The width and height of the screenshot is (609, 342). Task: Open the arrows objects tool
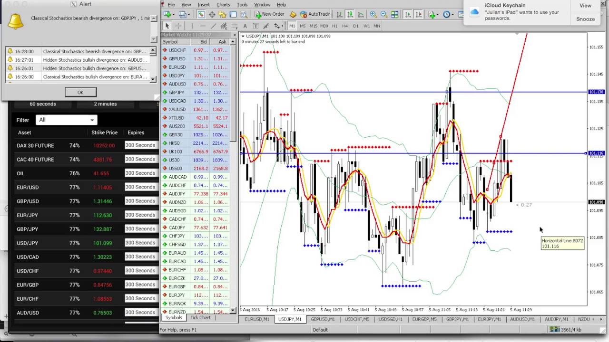(x=278, y=26)
